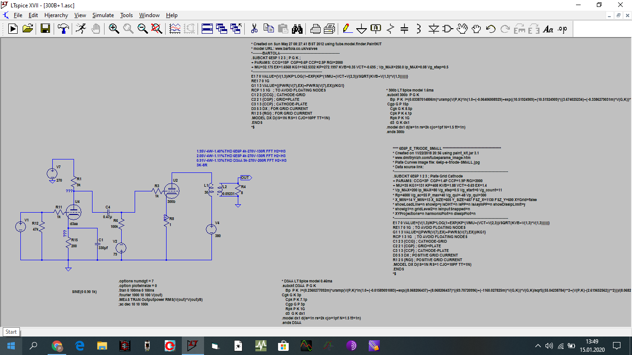Place a Ground symbol
The width and height of the screenshot is (632, 355).
click(361, 29)
